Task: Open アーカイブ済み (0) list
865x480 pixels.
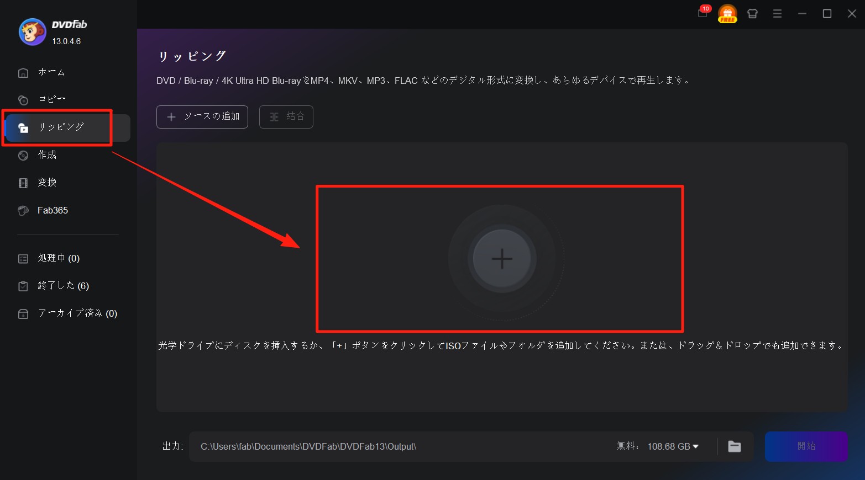Action: [77, 313]
